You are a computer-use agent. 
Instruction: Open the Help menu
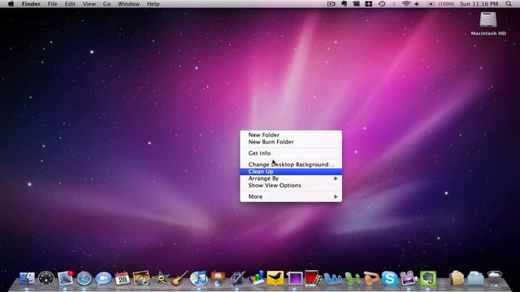pos(153,4)
